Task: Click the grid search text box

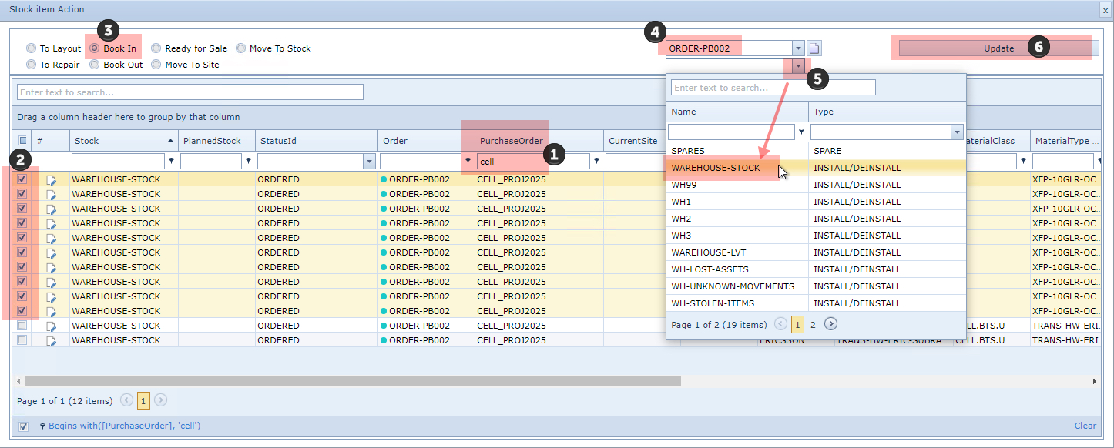Action: click(190, 92)
